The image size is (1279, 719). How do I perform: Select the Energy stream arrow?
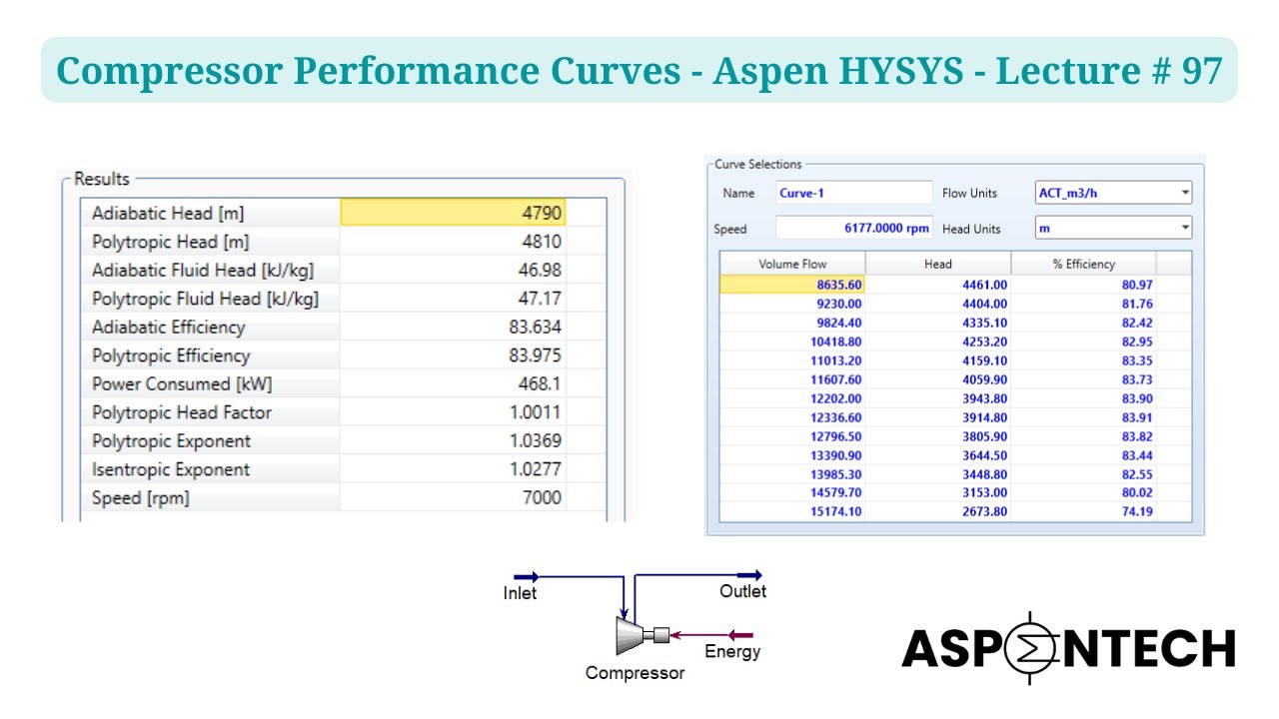(x=738, y=634)
